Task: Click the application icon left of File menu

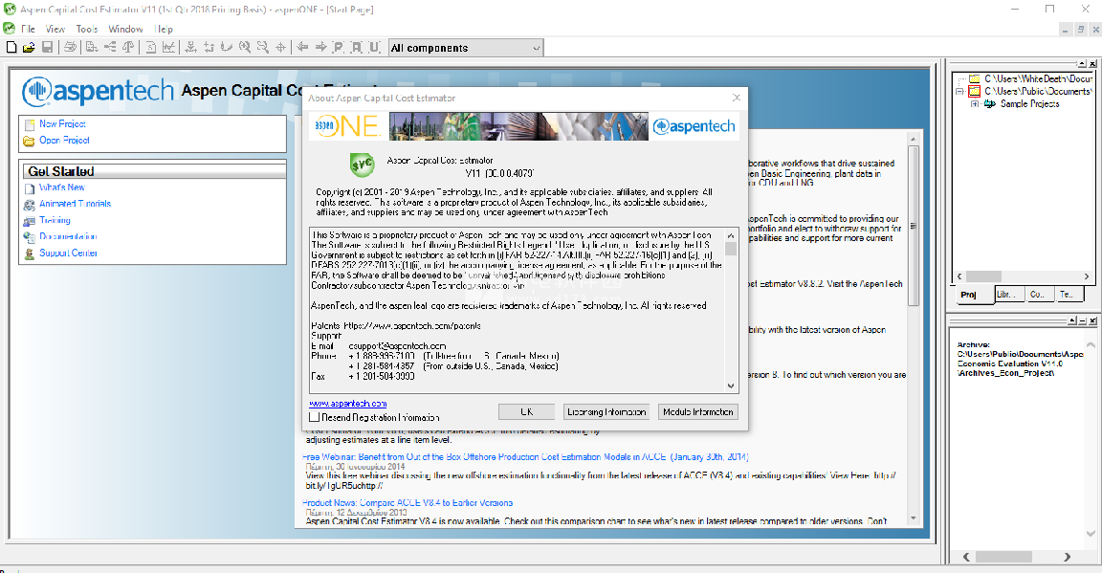Action: [9, 29]
